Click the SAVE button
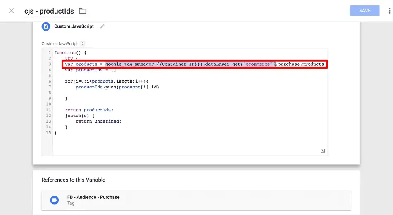393x215 pixels. (x=364, y=10)
